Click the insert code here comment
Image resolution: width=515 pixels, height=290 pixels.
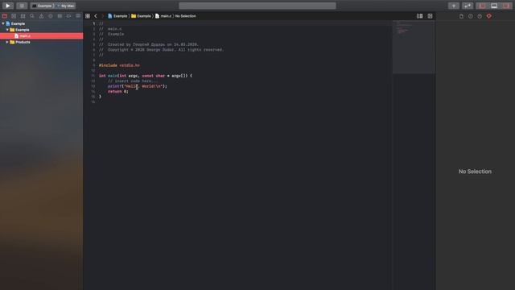[133, 81]
